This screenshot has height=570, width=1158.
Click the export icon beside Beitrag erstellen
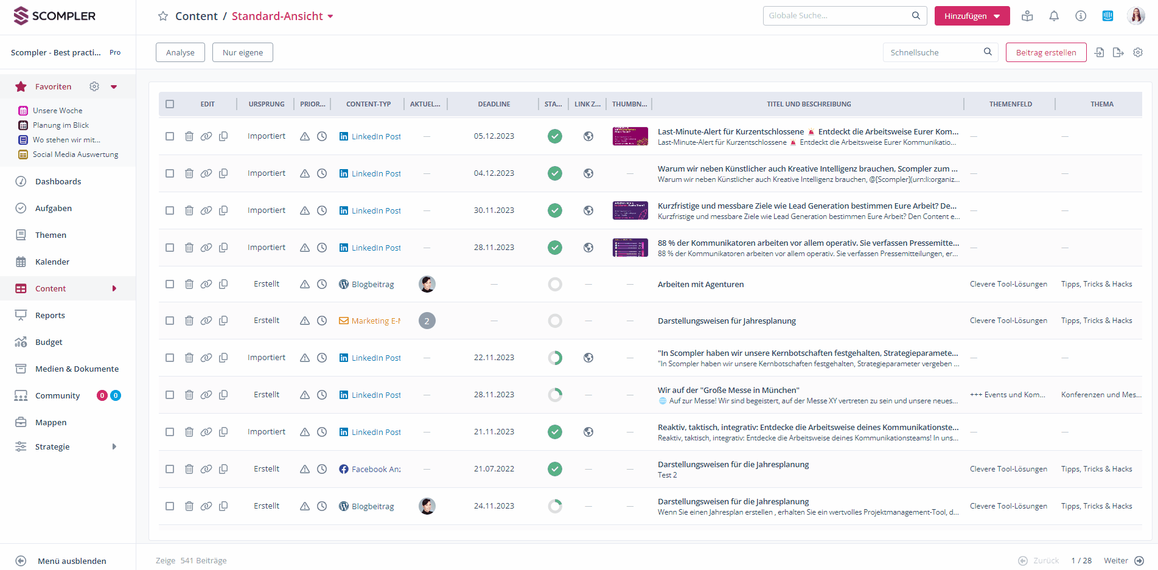pos(1118,53)
